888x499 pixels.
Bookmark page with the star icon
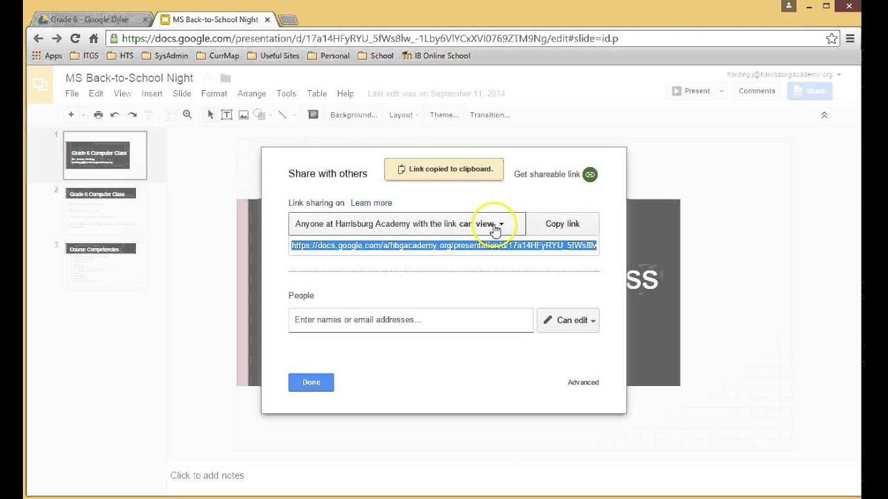832,39
